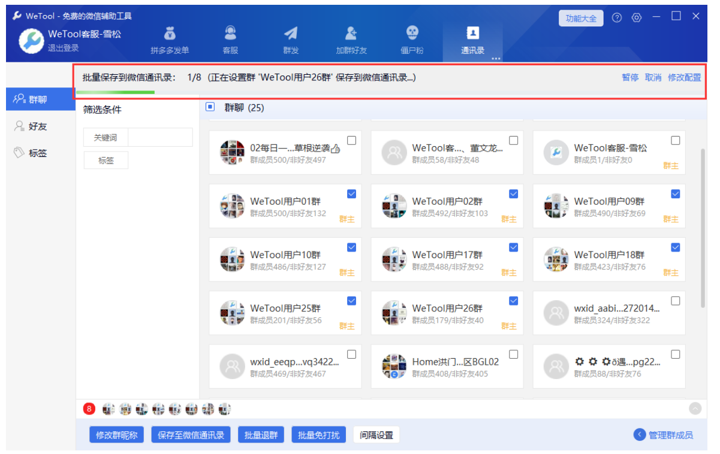
Task: Check the wxid_aabi...272014 group checkbox
Action: [x=675, y=301]
